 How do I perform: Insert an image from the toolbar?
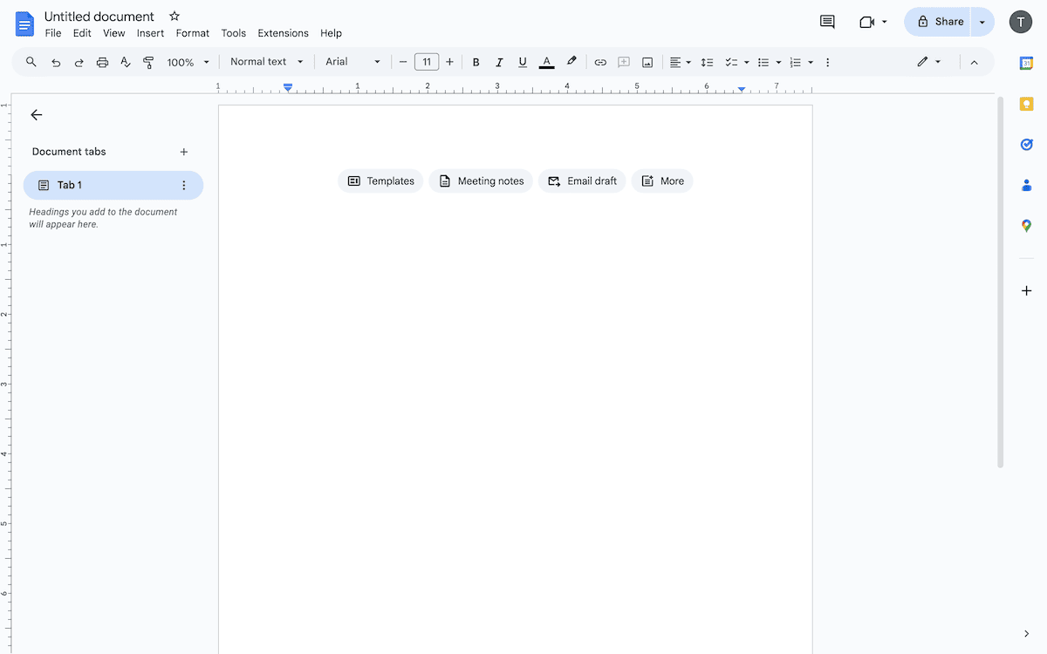pos(647,62)
